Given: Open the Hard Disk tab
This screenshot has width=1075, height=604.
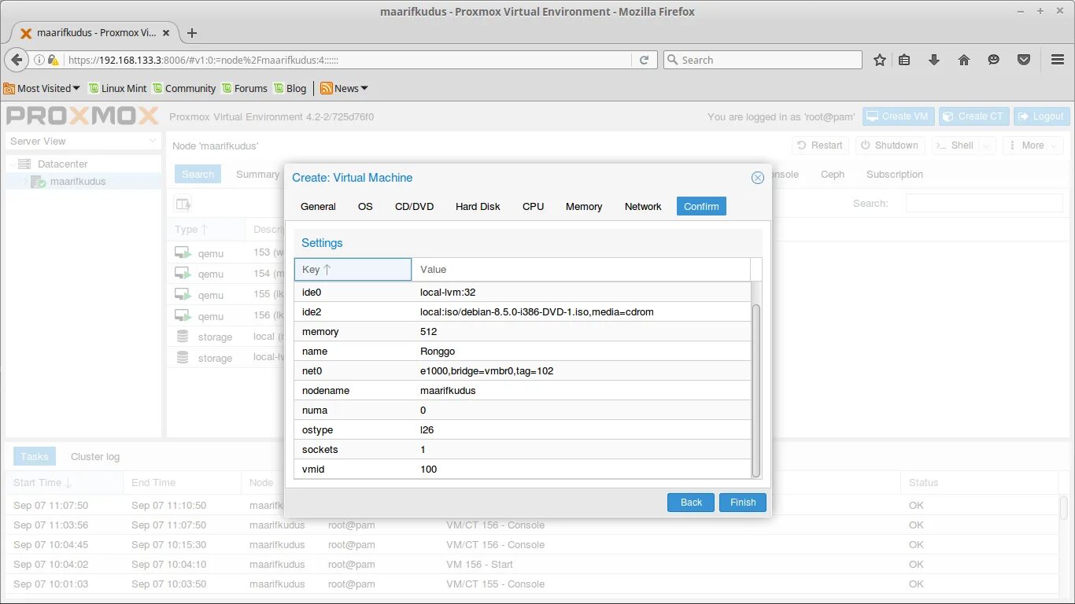Looking at the screenshot, I should click(x=478, y=206).
